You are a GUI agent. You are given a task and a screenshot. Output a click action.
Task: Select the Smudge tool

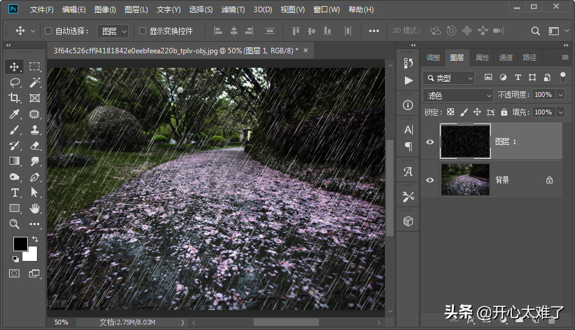(x=35, y=161)
